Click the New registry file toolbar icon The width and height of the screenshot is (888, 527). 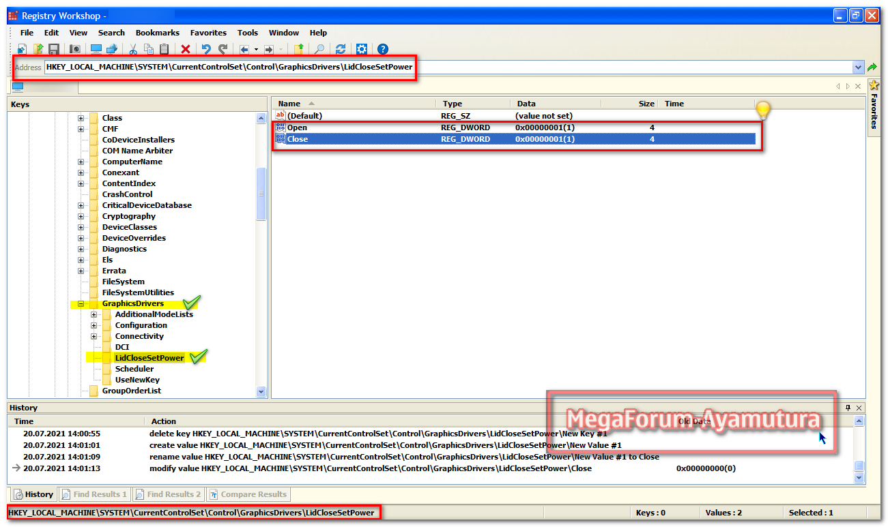(22, 49)
